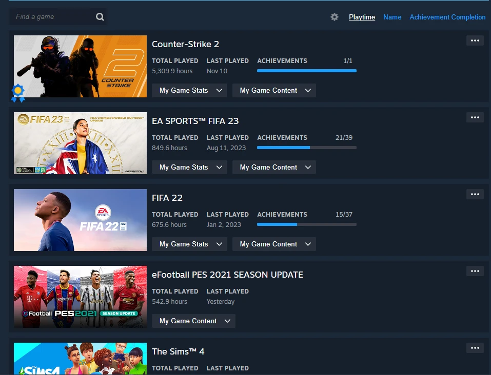Open The Sims 4 three-dot menu
The width and height of the screenshot is (491, 375).
click(x=475, y=348)
